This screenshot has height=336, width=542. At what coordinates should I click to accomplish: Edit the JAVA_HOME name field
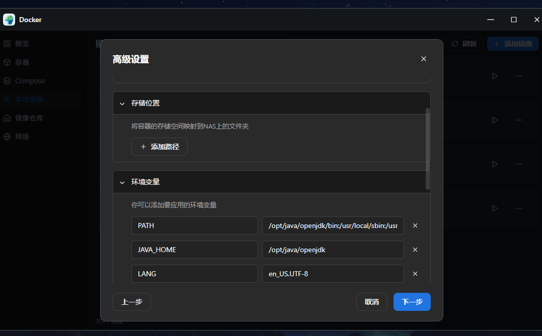(195, 250)
